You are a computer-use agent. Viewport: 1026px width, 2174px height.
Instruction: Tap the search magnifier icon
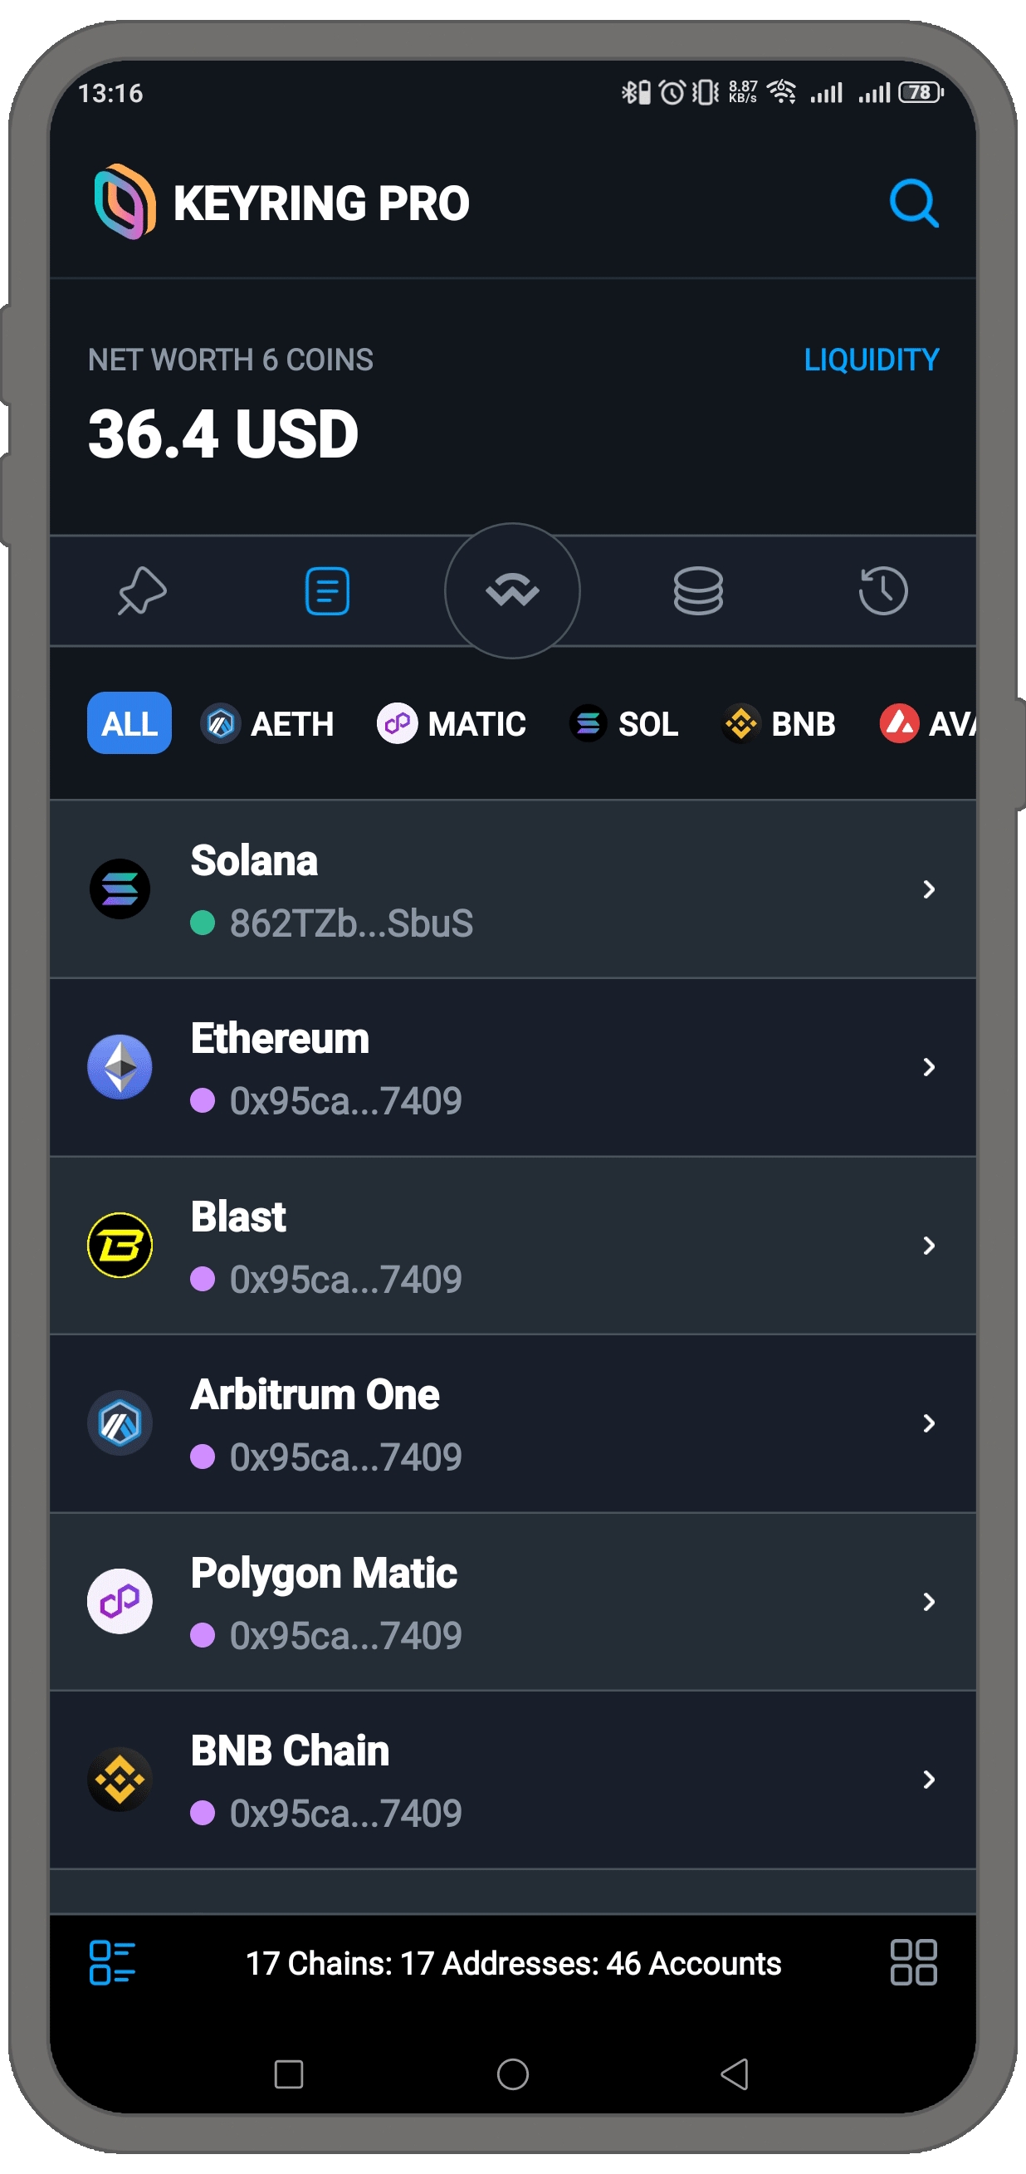[913, 203]
